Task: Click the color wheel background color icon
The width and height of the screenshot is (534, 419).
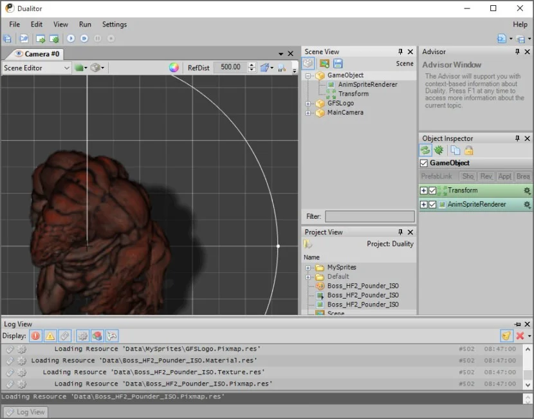Action: tap(173, 68)
